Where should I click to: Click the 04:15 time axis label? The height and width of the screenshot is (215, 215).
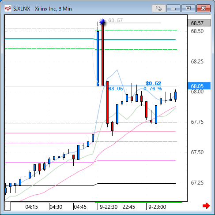[x=31, y=207]
